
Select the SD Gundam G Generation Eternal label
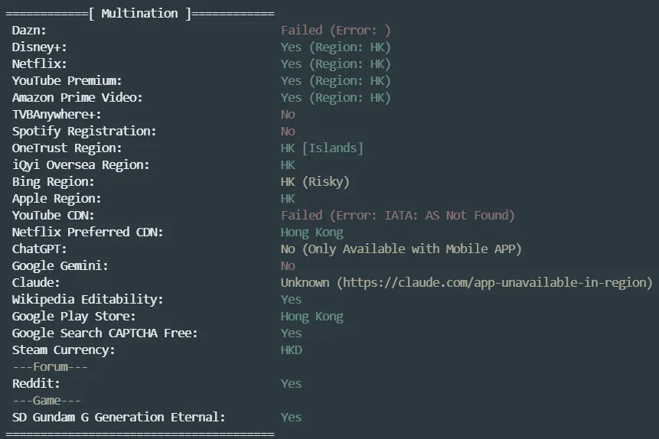119,418
